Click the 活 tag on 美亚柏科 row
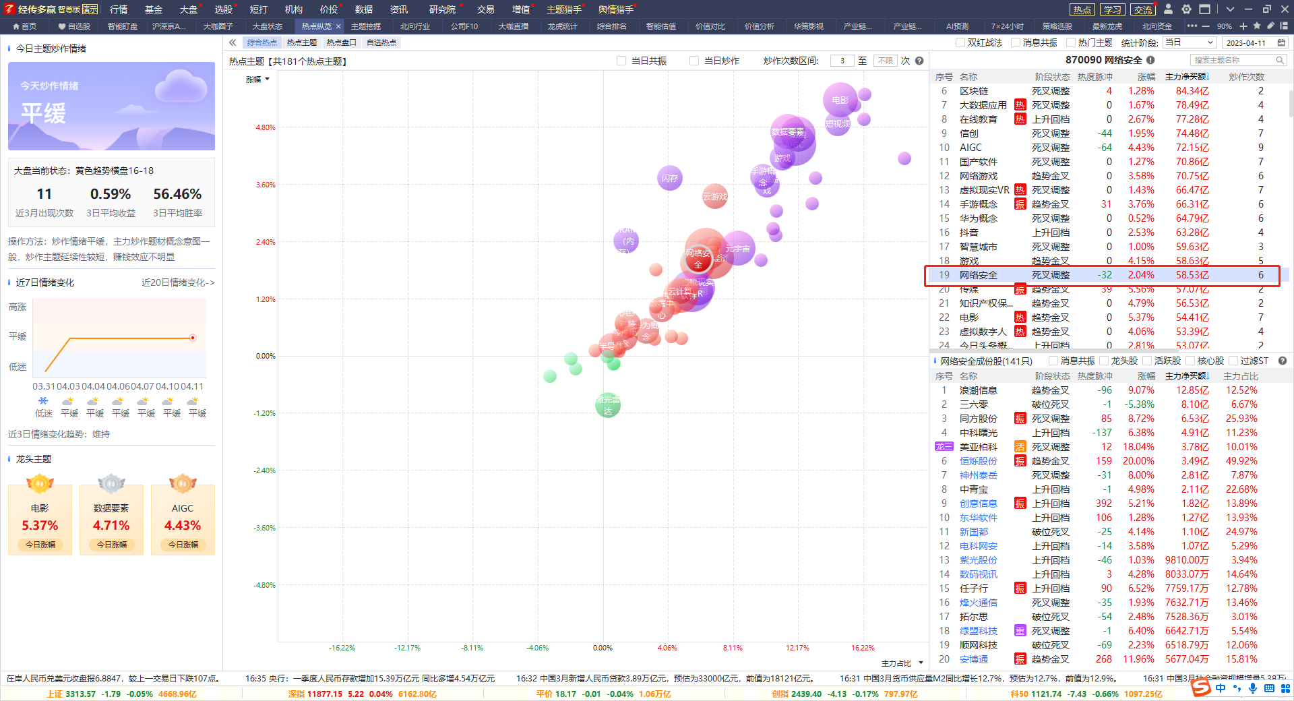Viewport: 1294px width, 701px height. pyautogui.click(x=1020, y=447)
